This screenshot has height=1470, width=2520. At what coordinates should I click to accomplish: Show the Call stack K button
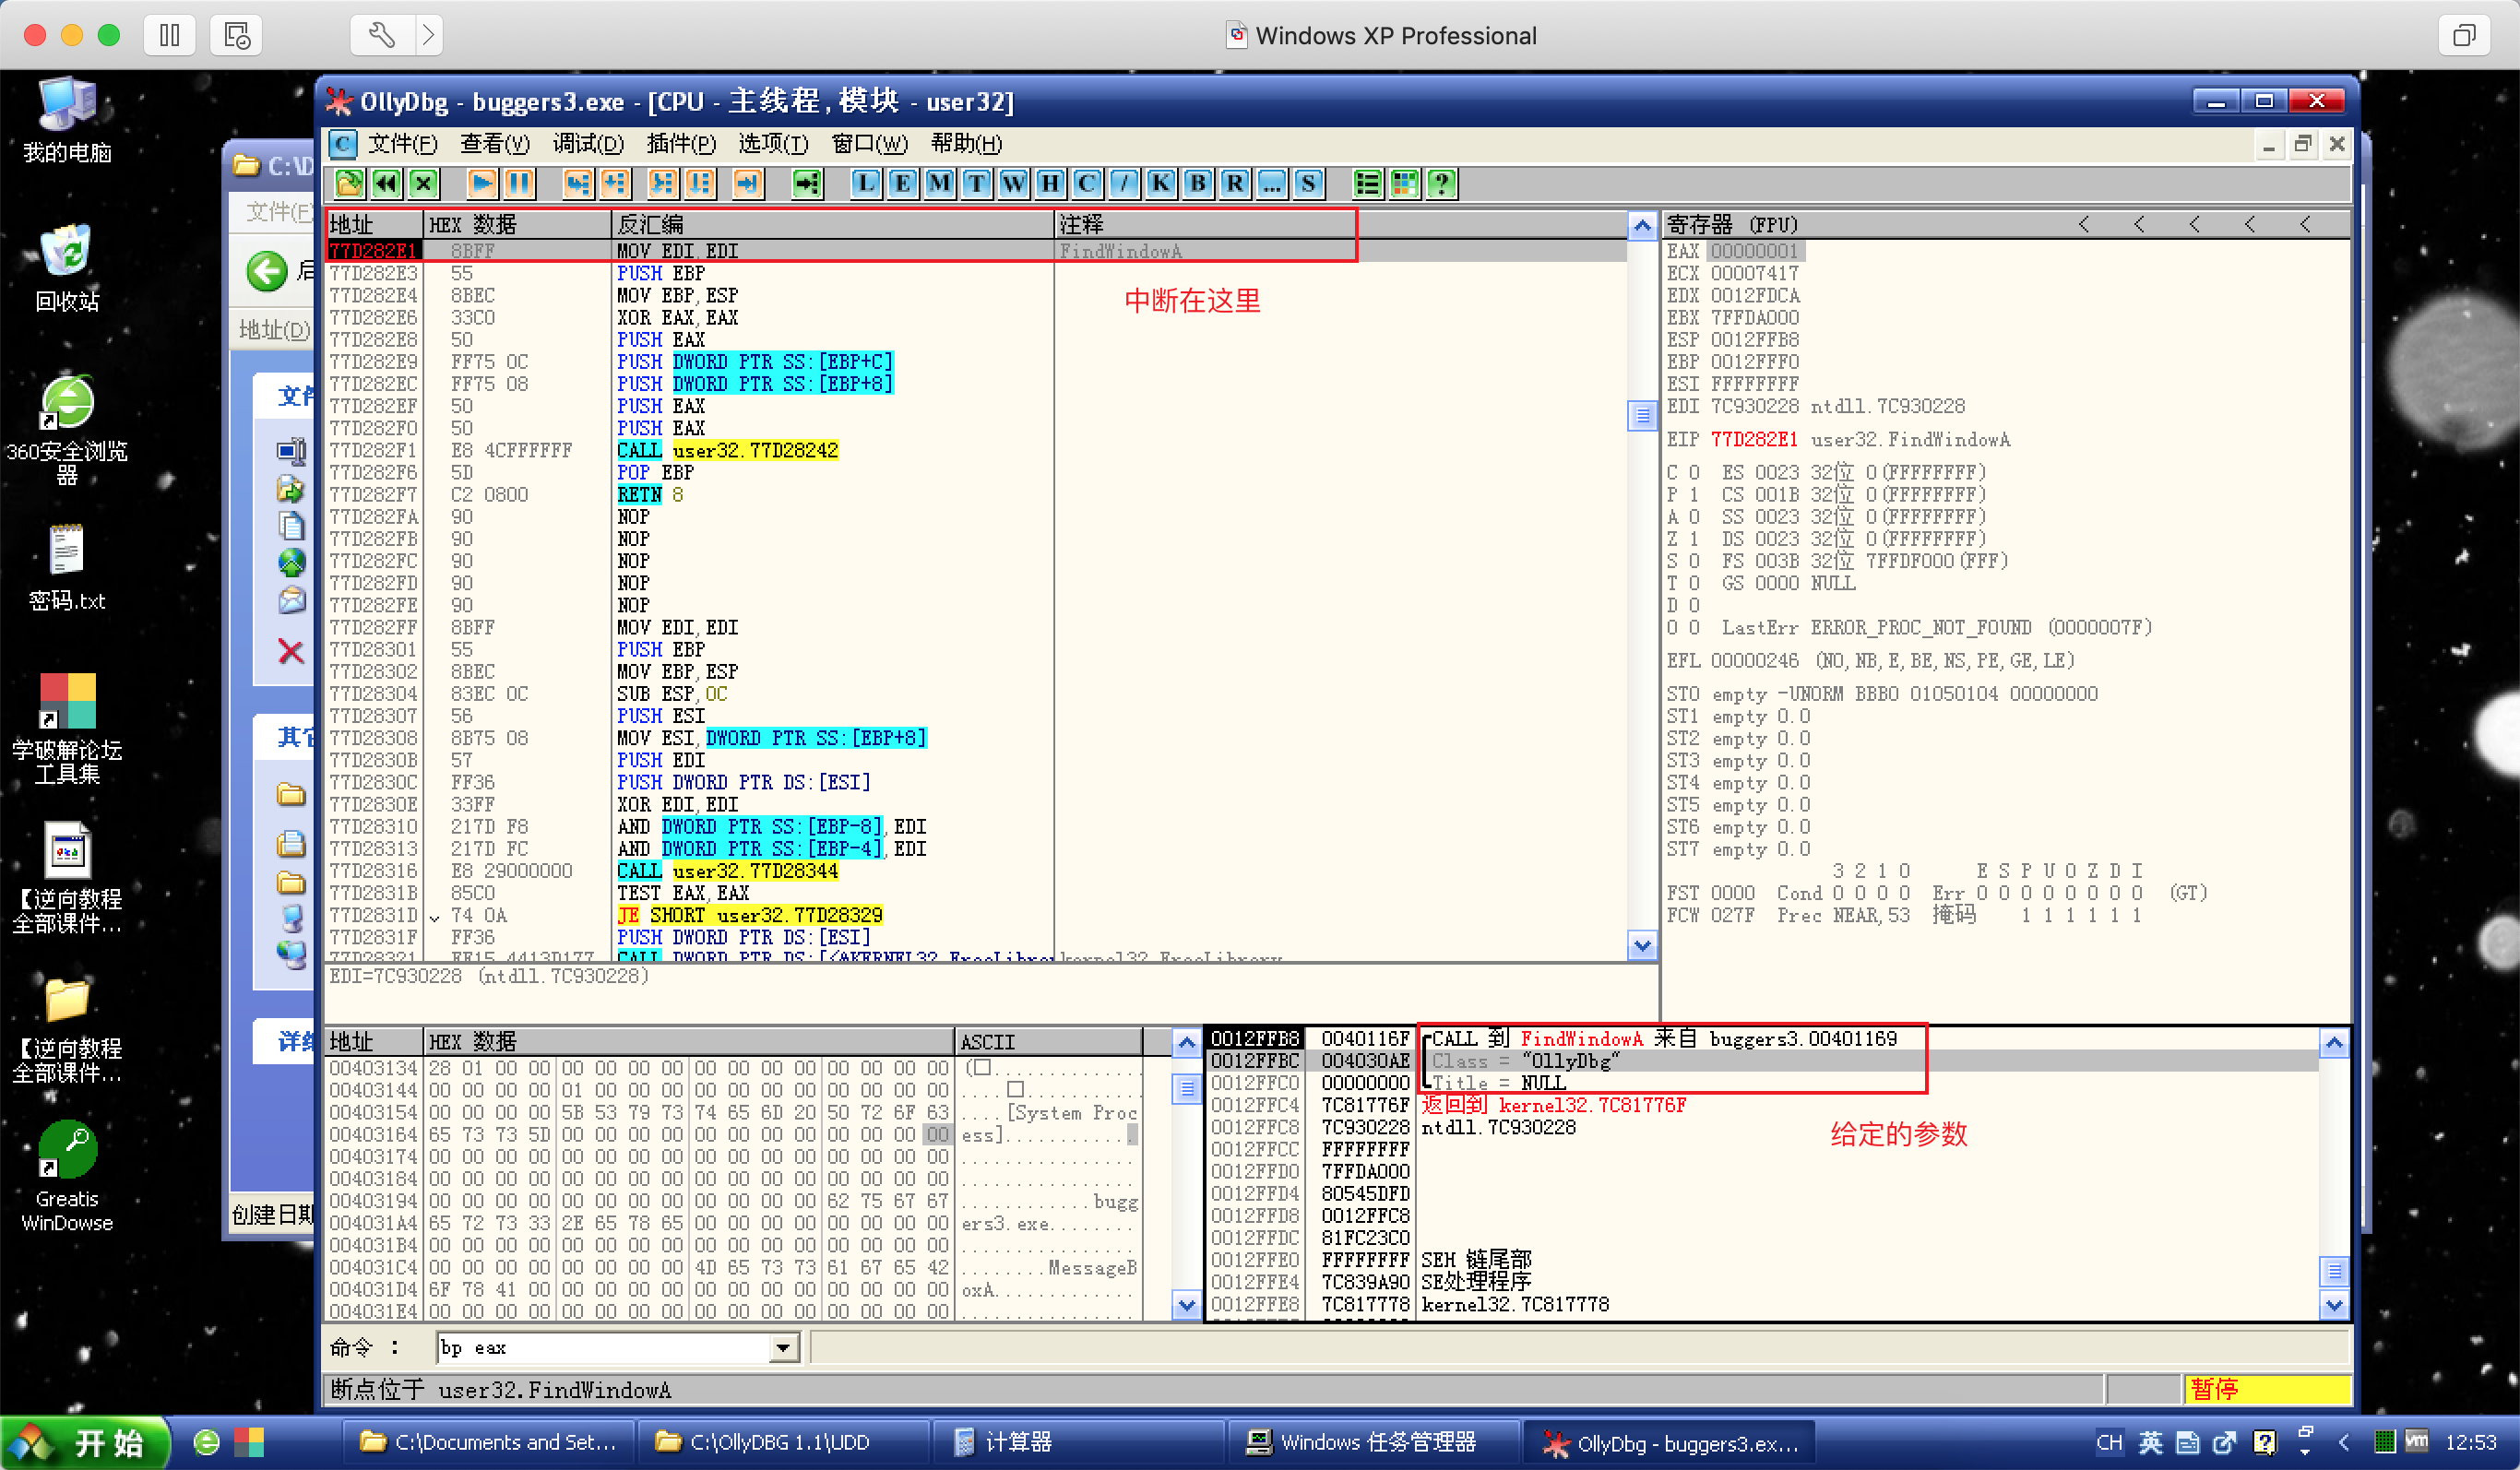point(1160,183)
